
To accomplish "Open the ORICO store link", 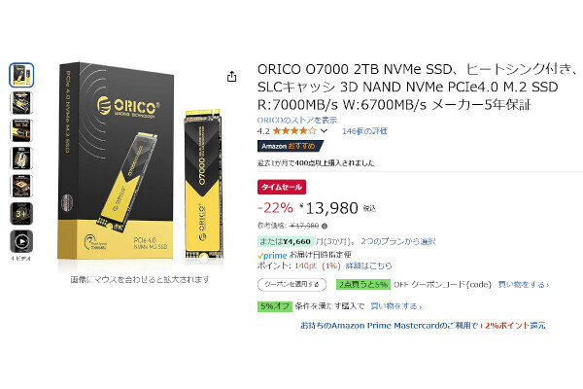I will click(x=297, y=120).
